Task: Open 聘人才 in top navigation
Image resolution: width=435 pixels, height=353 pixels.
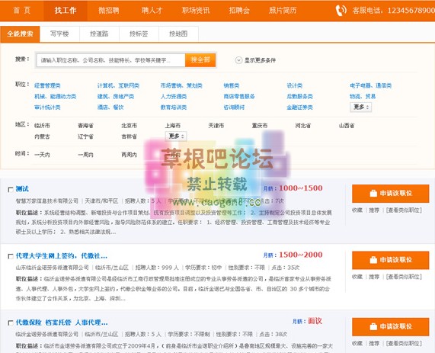Action: click(152, 11)
